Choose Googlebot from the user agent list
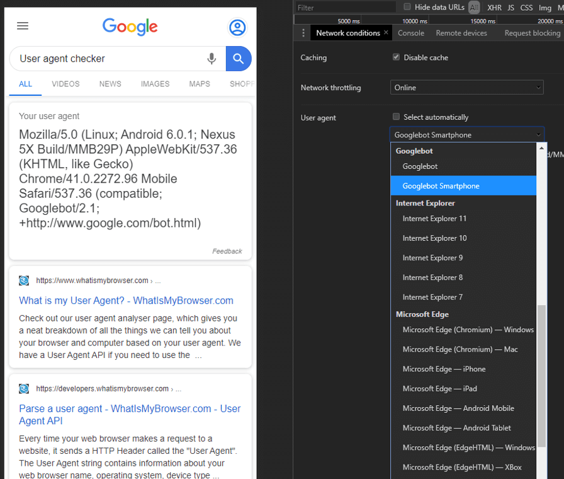The width and height of the screenshot is (564, 479). pos(463,166)
